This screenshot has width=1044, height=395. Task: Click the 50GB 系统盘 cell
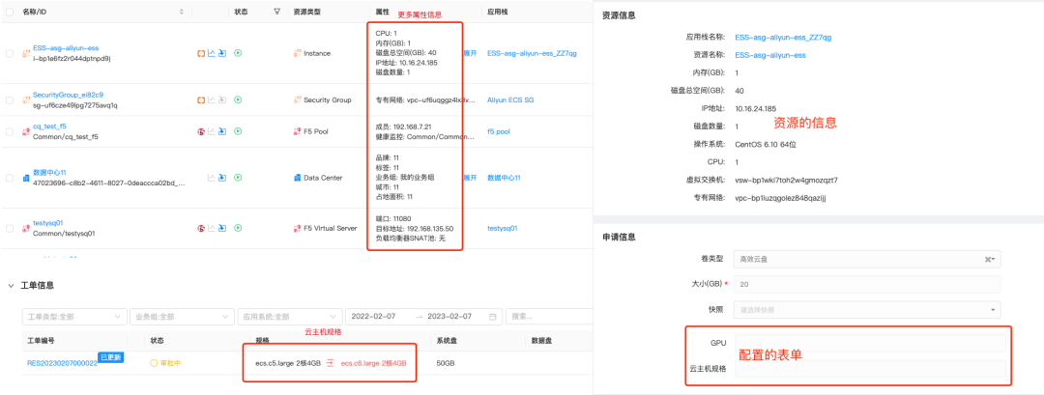click(446, 363)
